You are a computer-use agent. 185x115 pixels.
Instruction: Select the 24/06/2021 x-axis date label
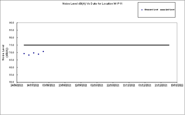17,85
